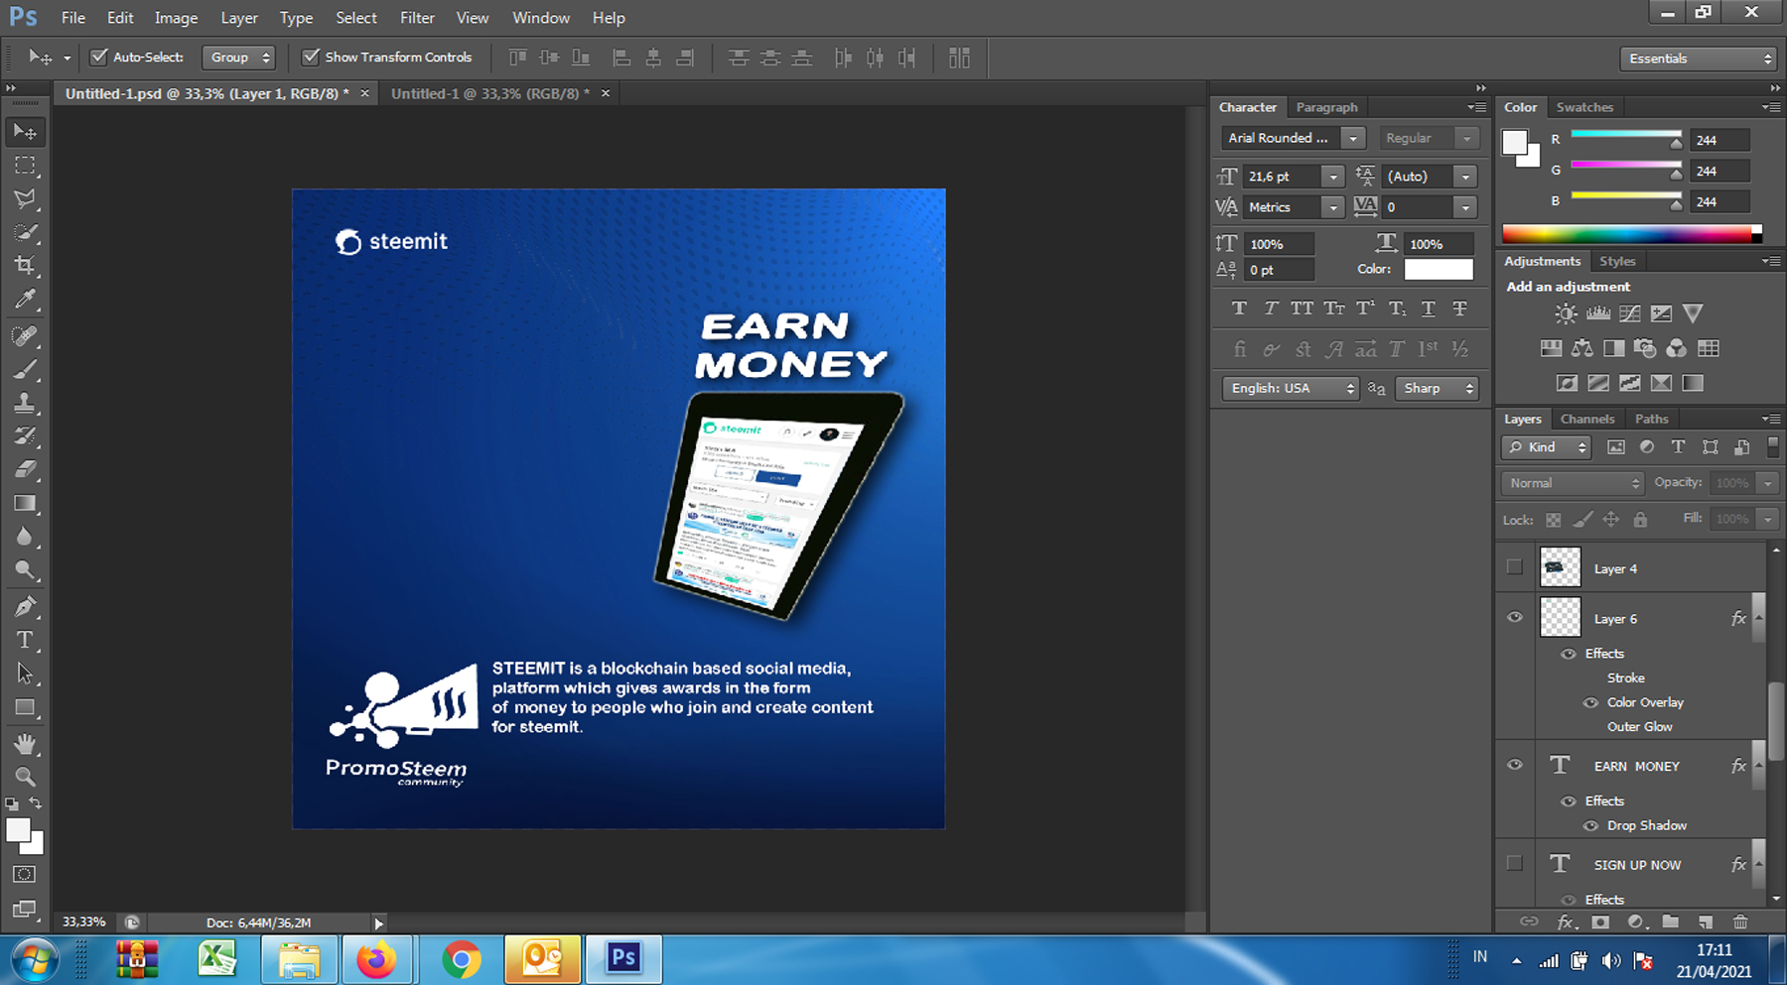This screenshot has height=985, width=1787.
Task: Switch to the Swatches tab
Action: click(x=1584, y=107)
